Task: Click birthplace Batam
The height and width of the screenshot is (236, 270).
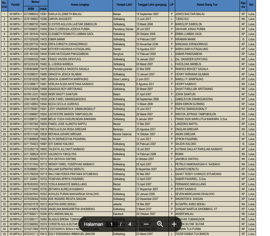Action: click(117, 94)
